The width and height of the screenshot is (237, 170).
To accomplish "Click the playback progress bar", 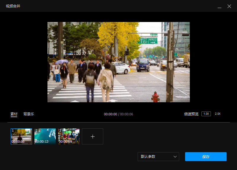I will [119, 122].
